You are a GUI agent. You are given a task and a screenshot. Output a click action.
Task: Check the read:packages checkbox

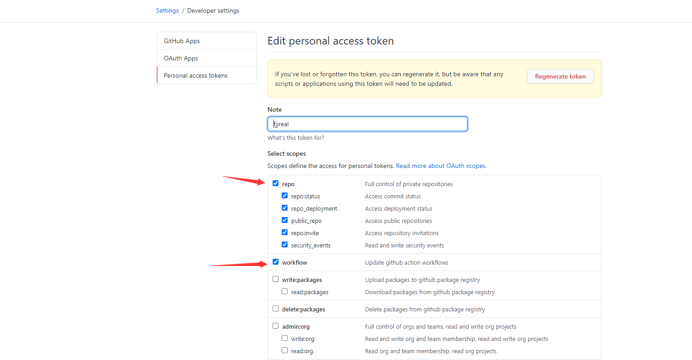[x=285, y=291]
